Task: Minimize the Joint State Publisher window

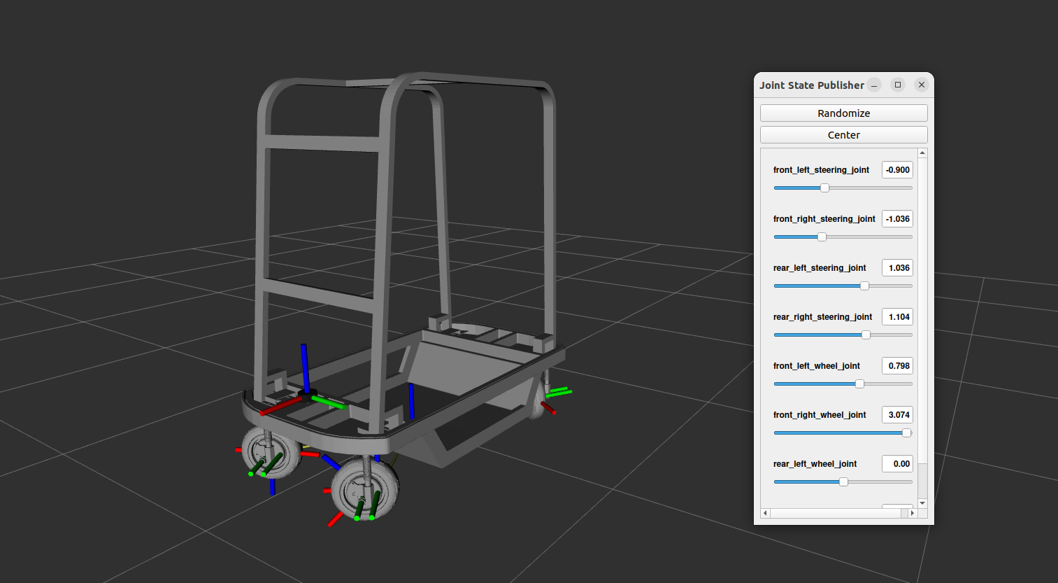Action: tap(873, 85)
